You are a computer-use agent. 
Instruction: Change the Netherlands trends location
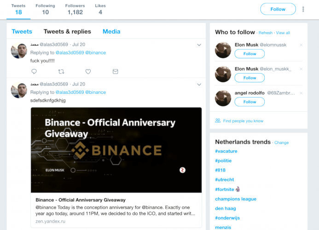pos(282,143)
